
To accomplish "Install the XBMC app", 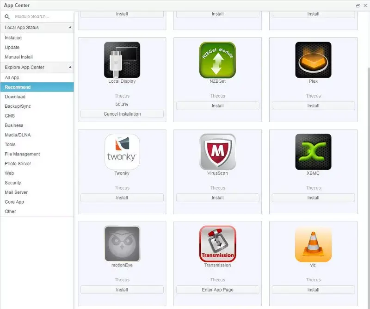I will 313,198.
